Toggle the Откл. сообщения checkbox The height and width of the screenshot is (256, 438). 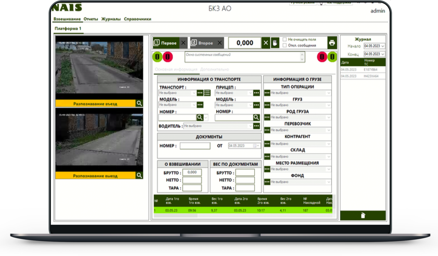[x=285, y=46]
